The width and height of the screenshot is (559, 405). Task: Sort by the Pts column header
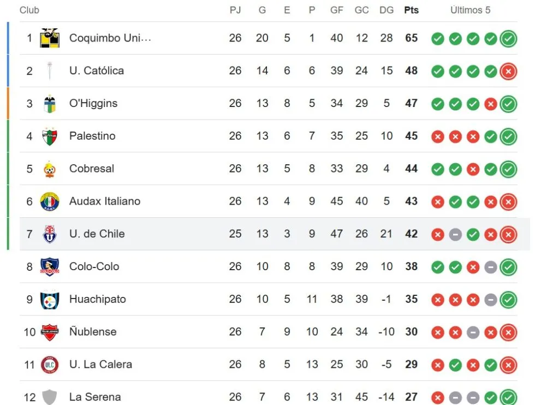[x=411, y=10]
